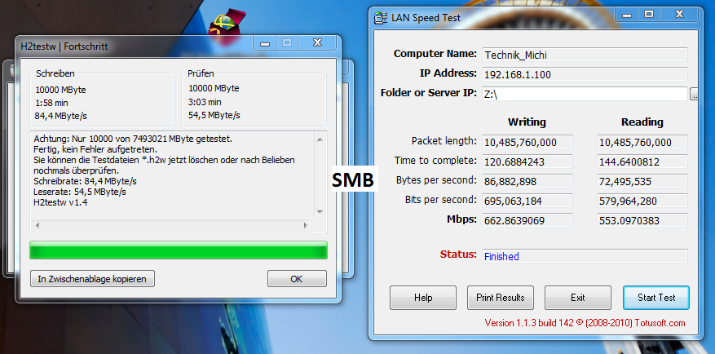Image resolution: width=715 pixels, height=354 pixels.
Task: Click the Computer Name field Technik_Michi
Action: [585, 55]
